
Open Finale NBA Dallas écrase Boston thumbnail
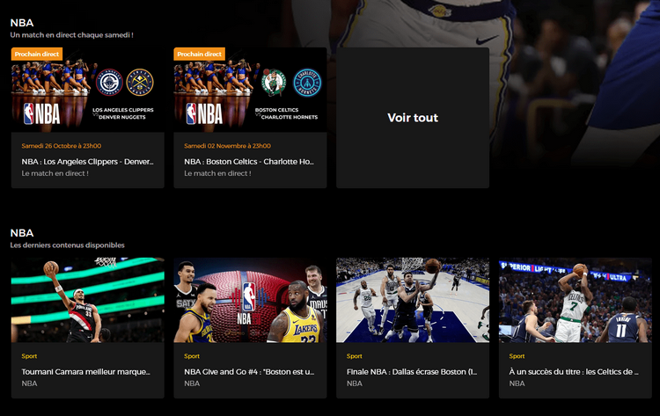tap(413, 300)
